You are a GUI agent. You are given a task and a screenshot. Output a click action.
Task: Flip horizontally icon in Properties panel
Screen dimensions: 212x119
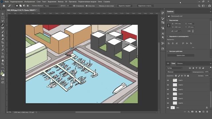coord(189,31)
